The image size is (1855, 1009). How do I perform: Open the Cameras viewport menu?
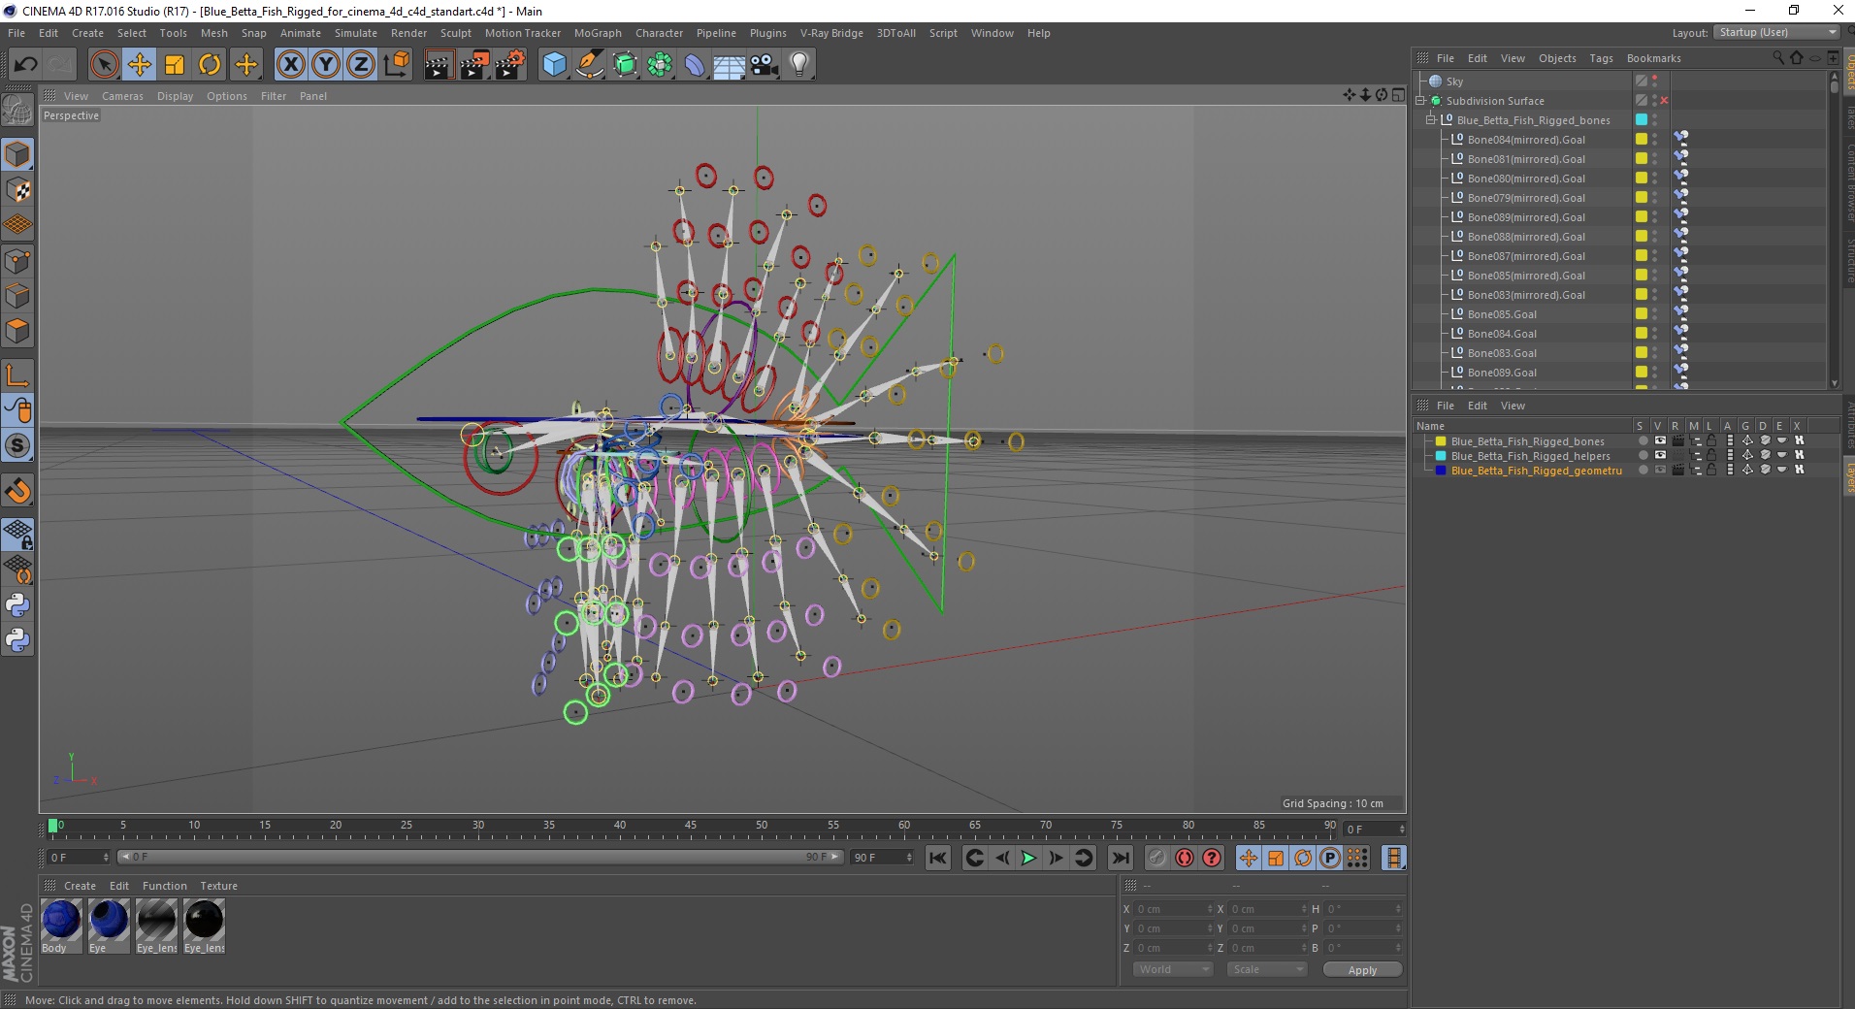point(122,96)
